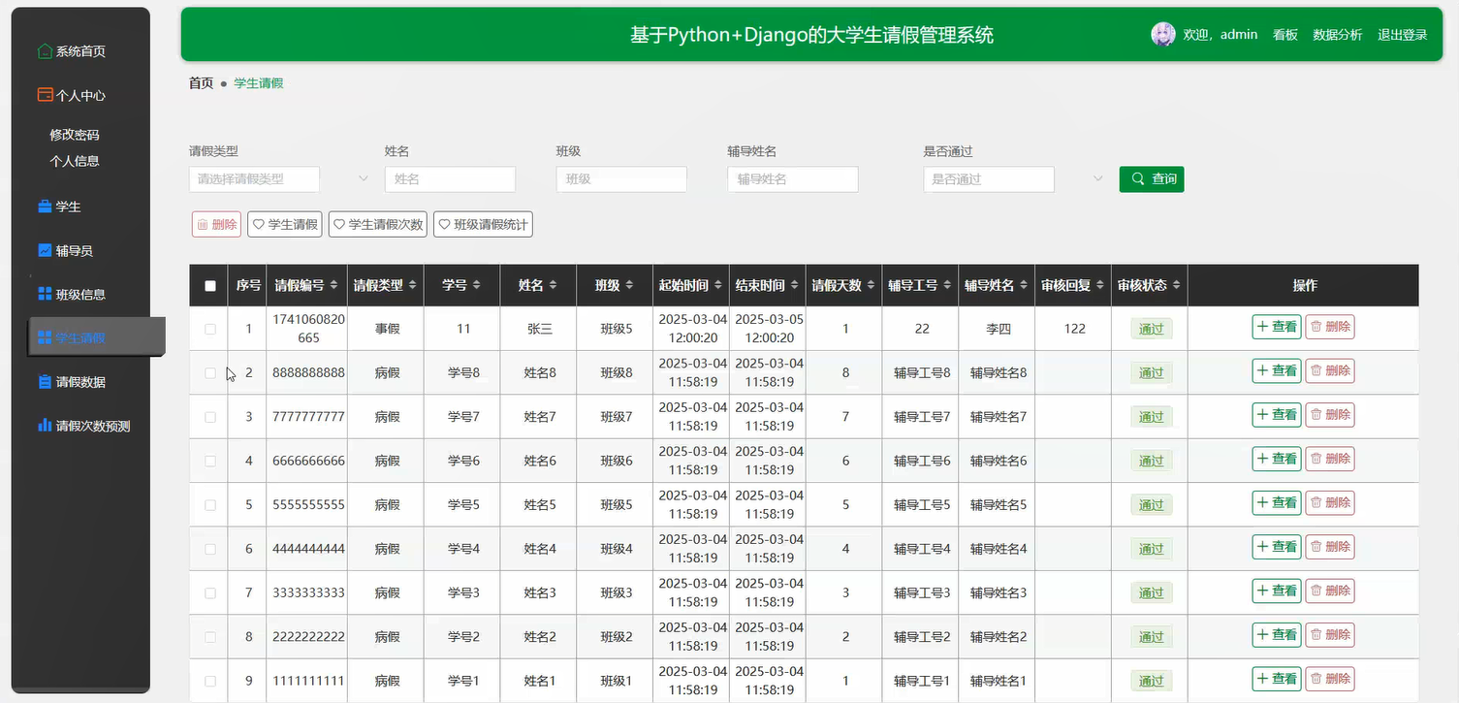Click 删除 for row 姓名6
This screenshot has width=1459, height=703.
click(1330, 459)
